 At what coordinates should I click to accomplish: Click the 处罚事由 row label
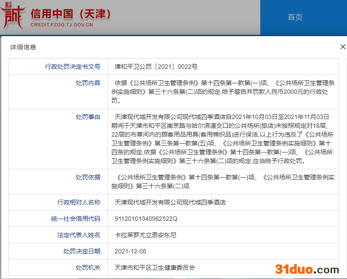click(x=88, y=117)
